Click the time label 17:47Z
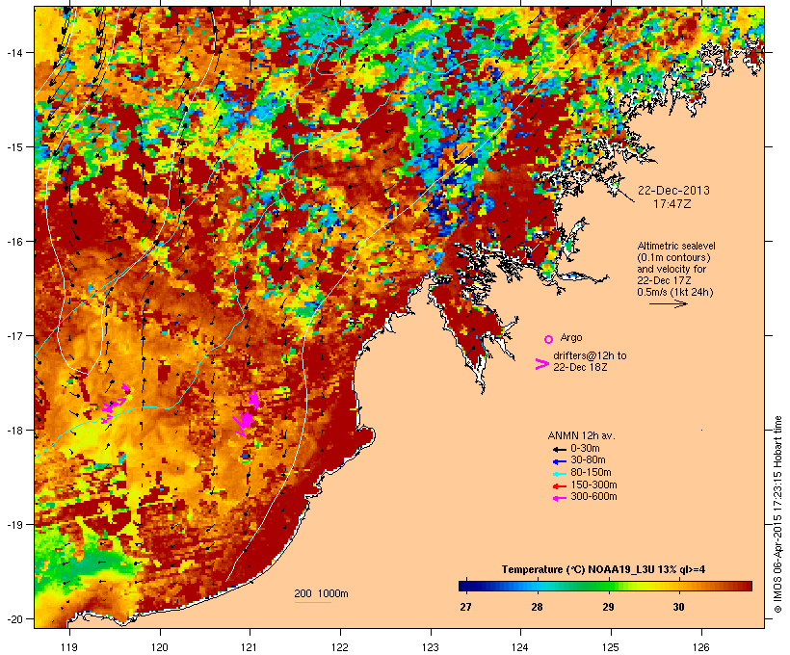Viewport: 790px width, 655px height. [672, 204]
